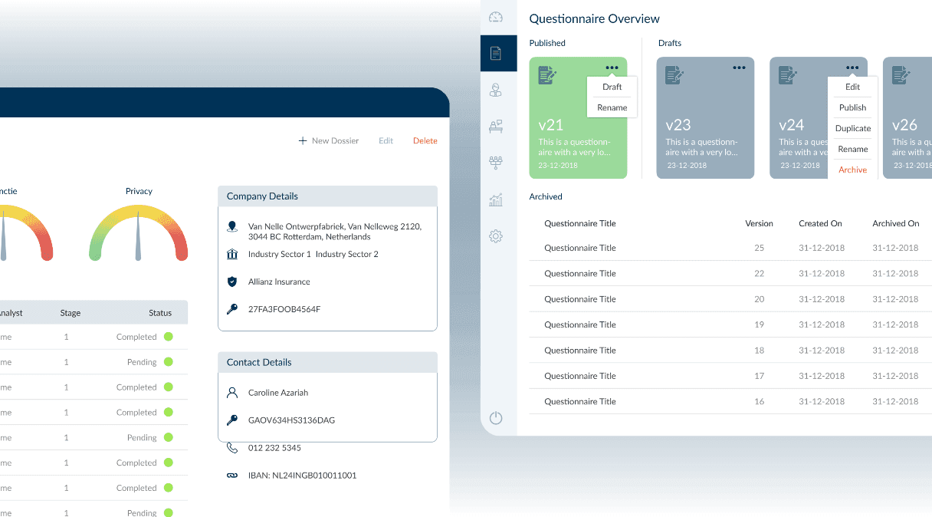932x517 pixels.
Task: Click the Edit link beside New Dossier
Action: click(386, 141)
